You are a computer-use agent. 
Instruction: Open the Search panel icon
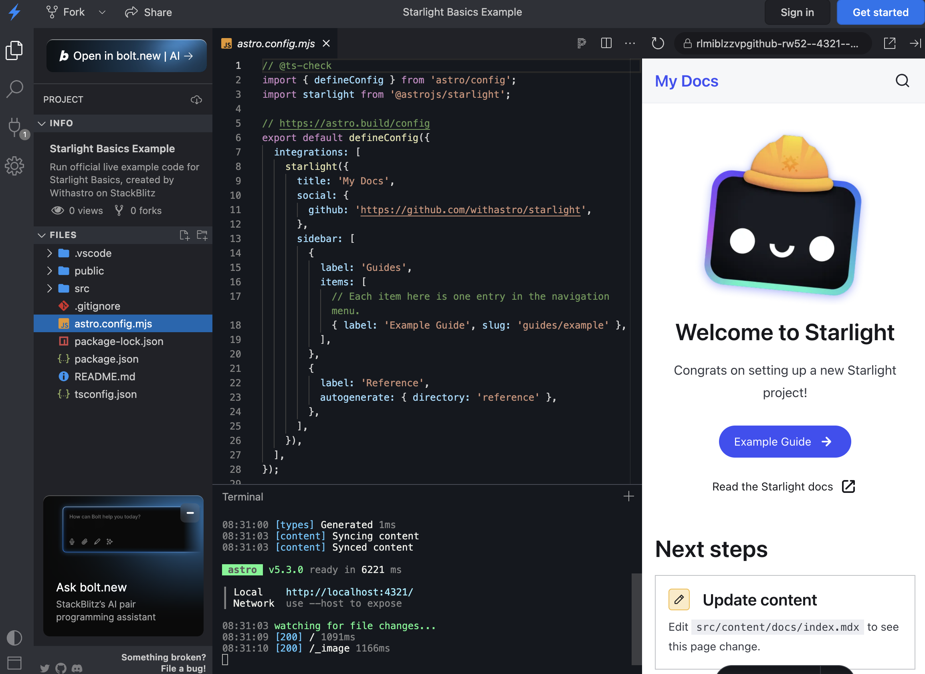click(x=14, y=89)
